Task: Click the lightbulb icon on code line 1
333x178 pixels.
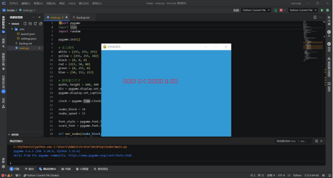Action: [x=60, y=23]
